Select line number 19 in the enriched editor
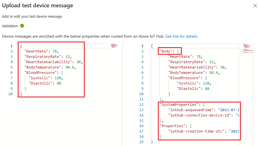The image size is (260, 146). pos(142,142)
